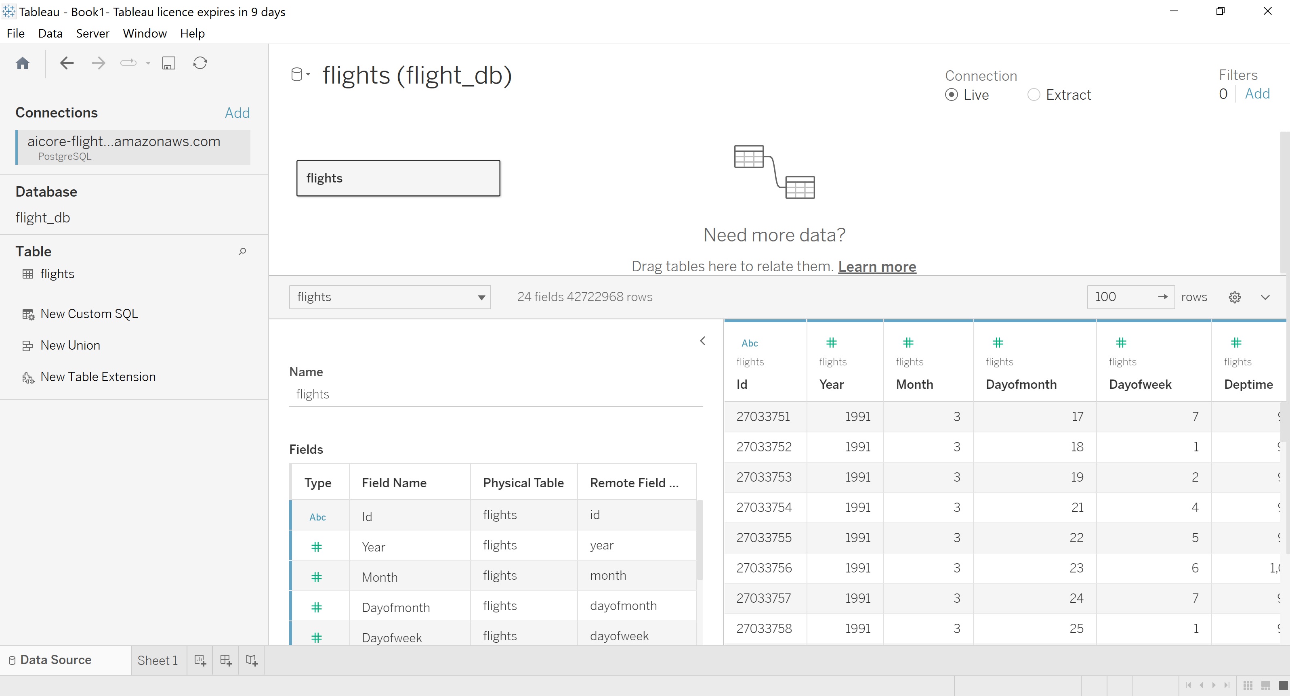
Task: Save the workbook with the save icon
Action: pos(169,63)
